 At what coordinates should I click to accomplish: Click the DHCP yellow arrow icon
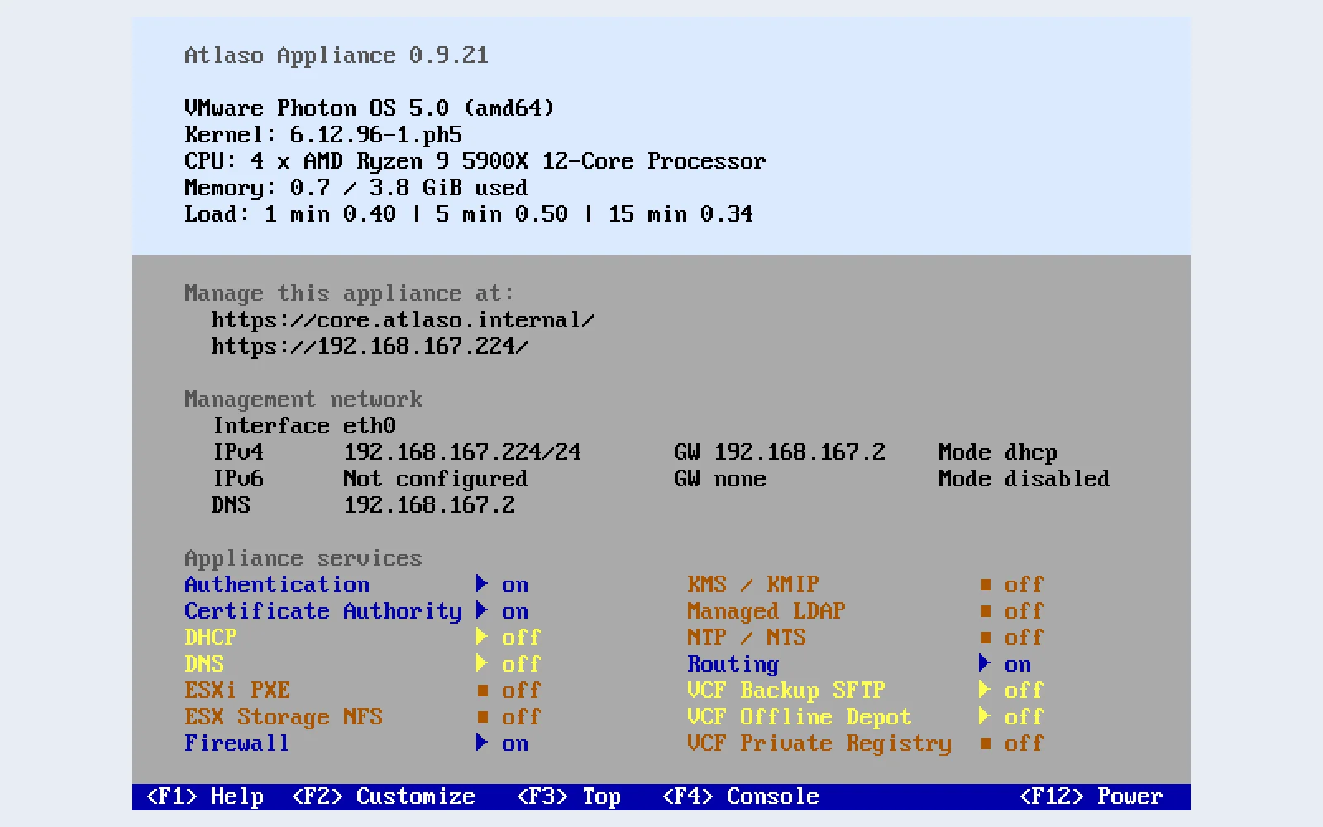[482, 637]
